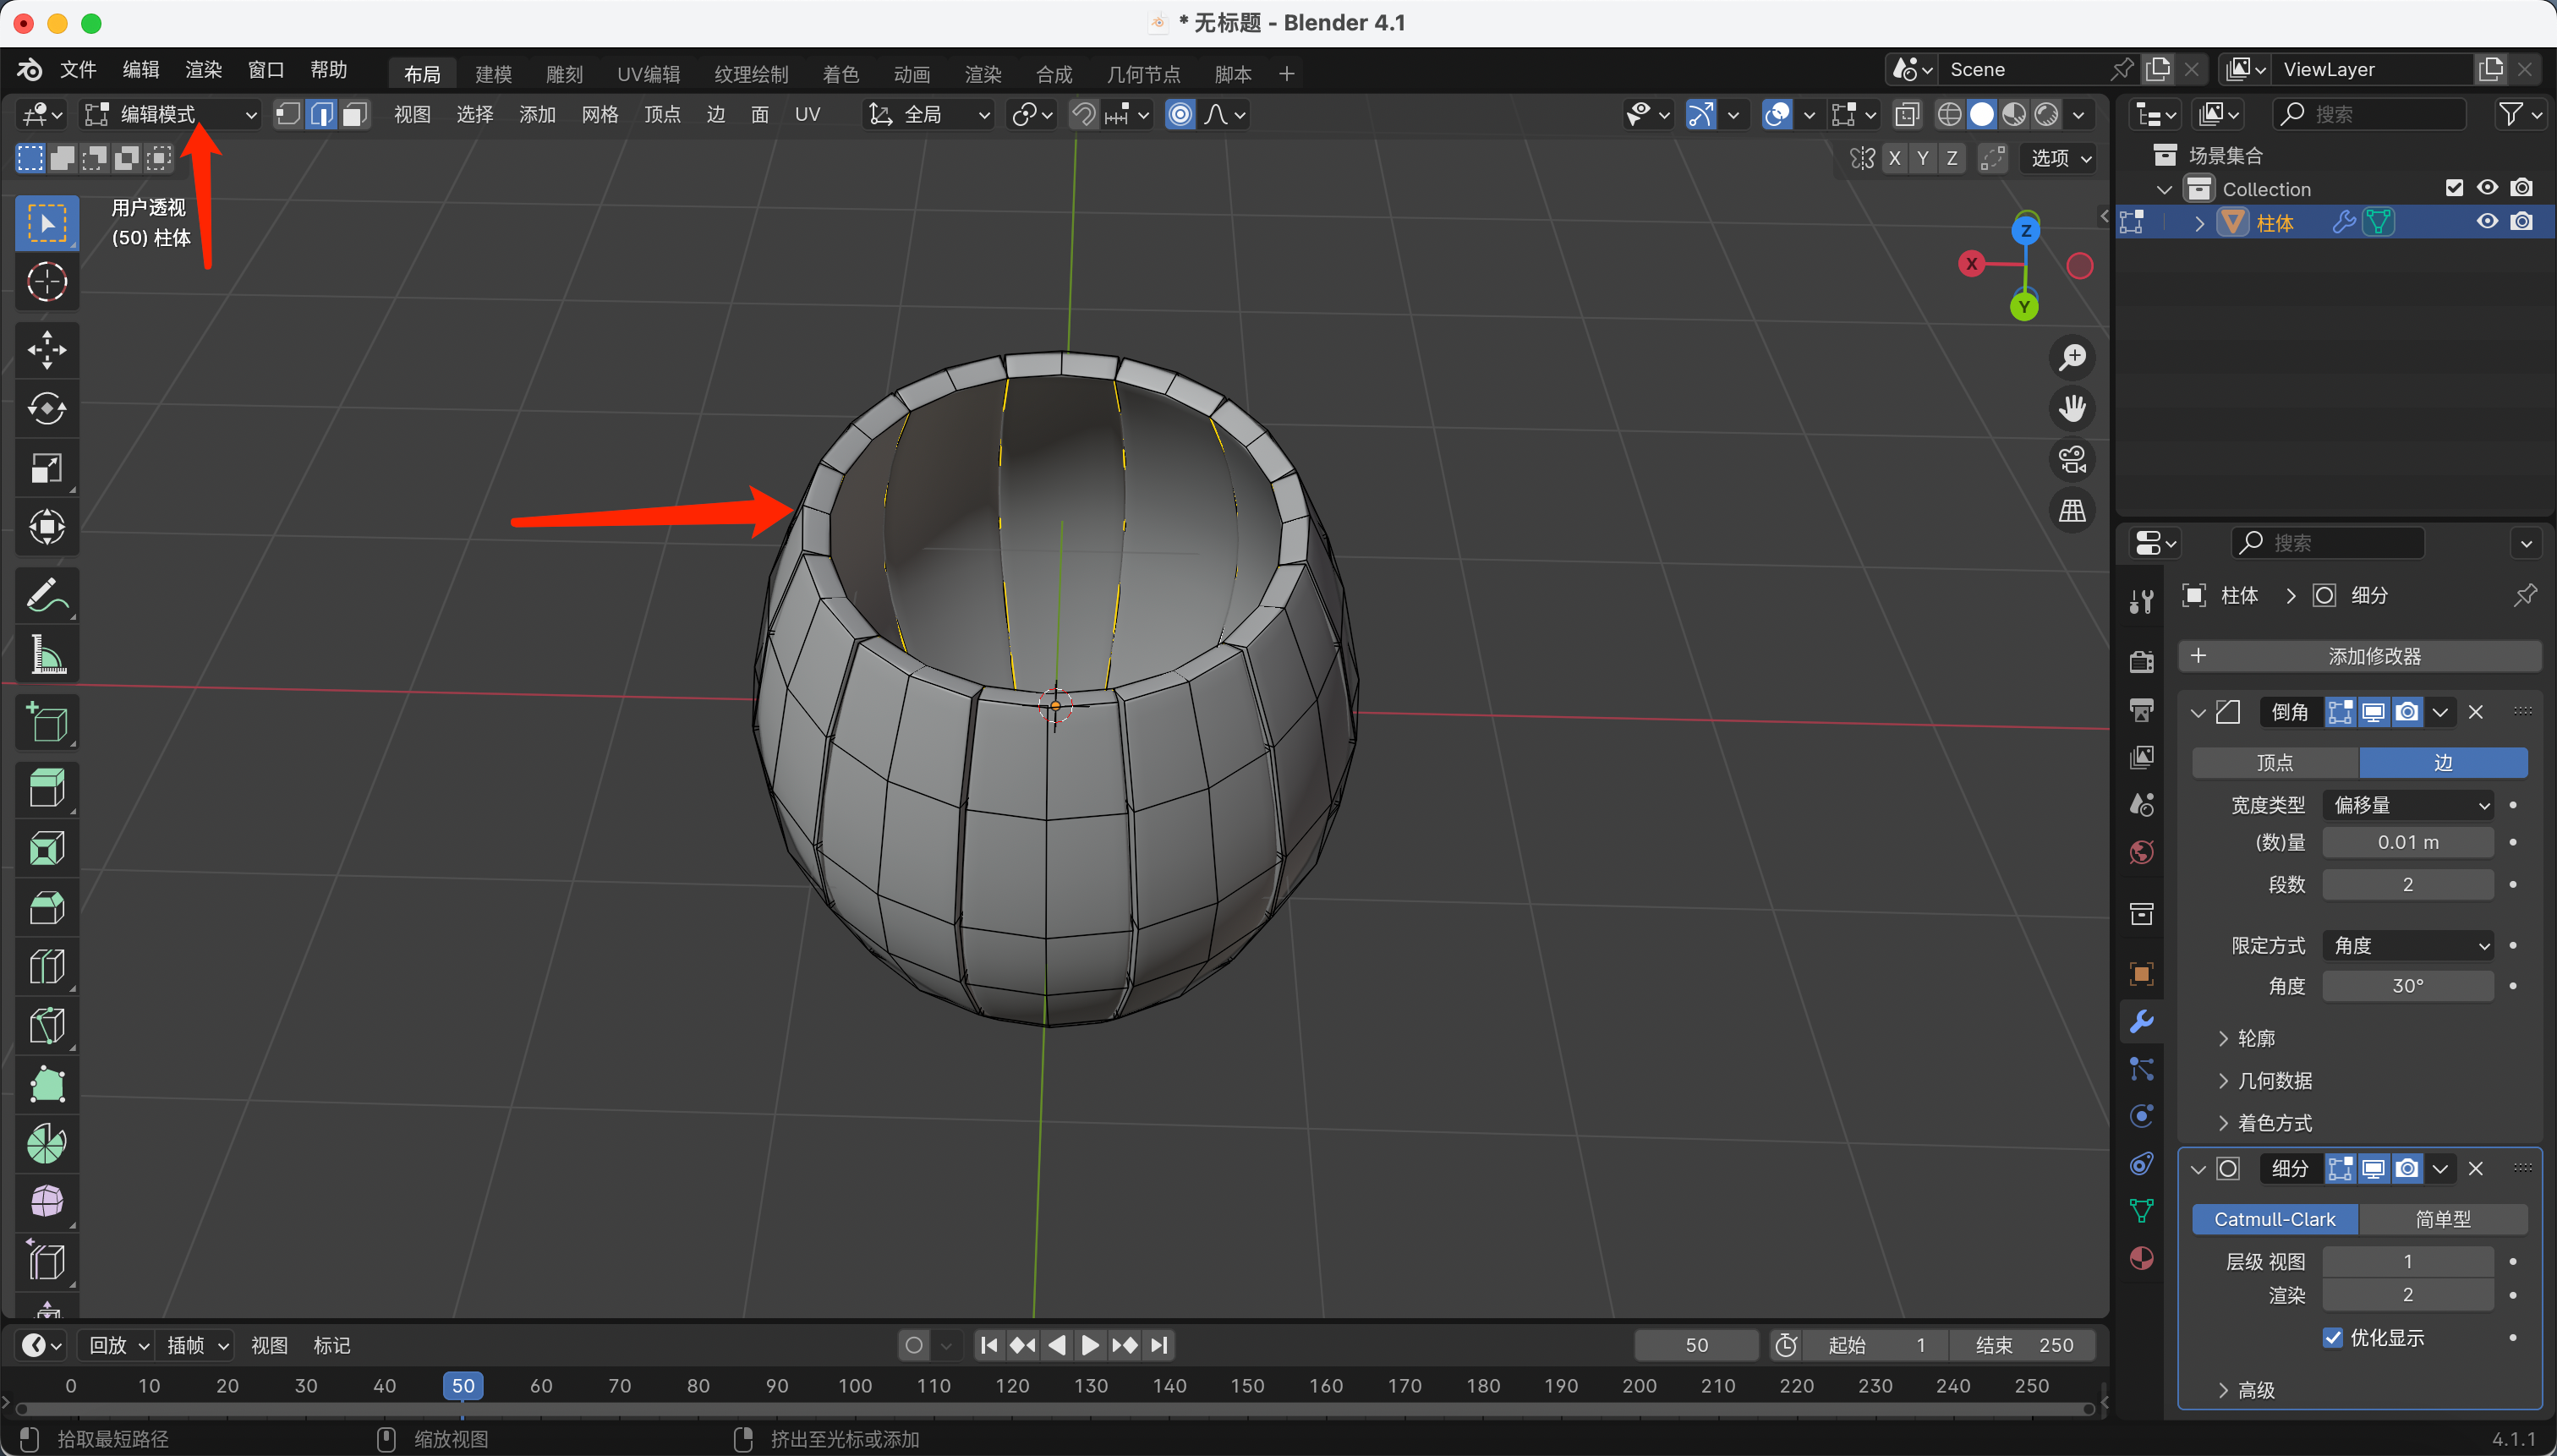Activate the Measure ruler tool

point(47,655)
